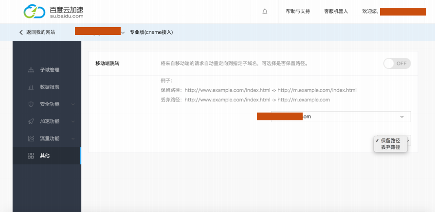Viewport: 435px width, 212px height.
Task: Click the 子域管理 sidebar item
Action: [x=50, y=70]
